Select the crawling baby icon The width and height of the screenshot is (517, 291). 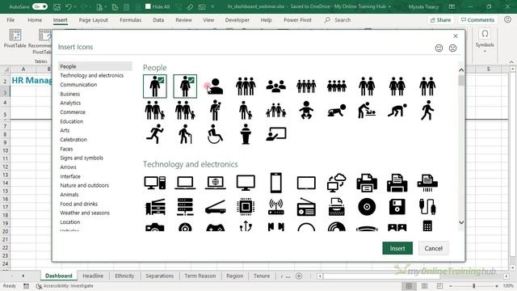[336, 111]
